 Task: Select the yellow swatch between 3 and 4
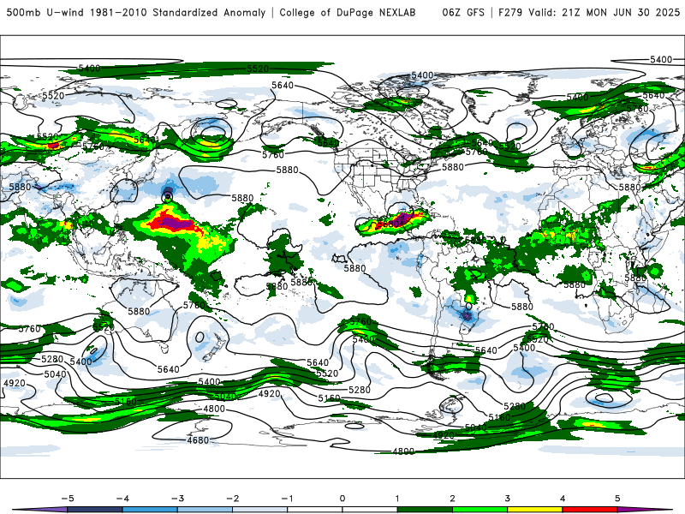pos(534,510)
